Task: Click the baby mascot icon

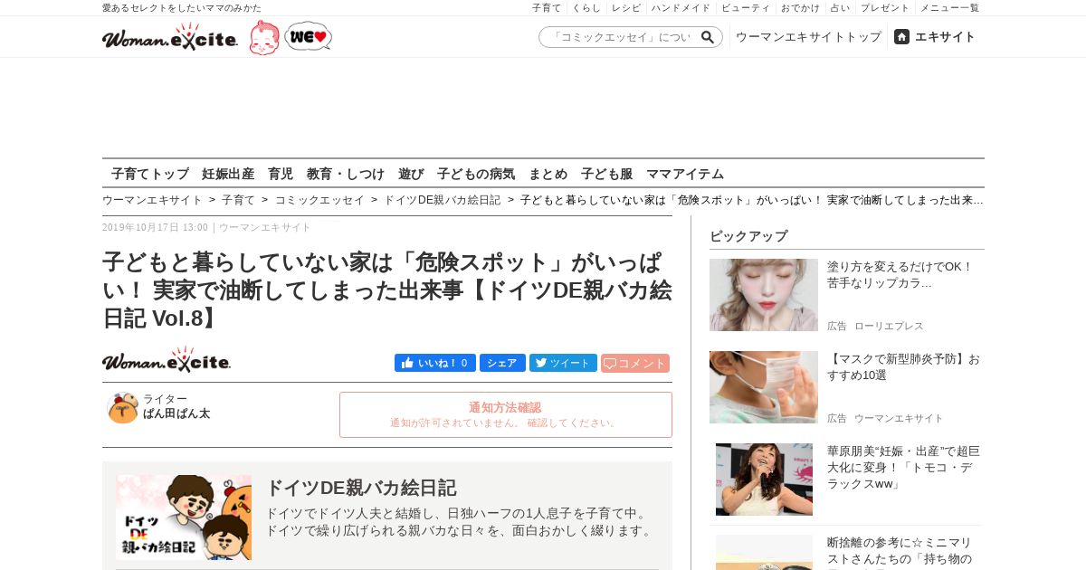Action: [264, 38]
